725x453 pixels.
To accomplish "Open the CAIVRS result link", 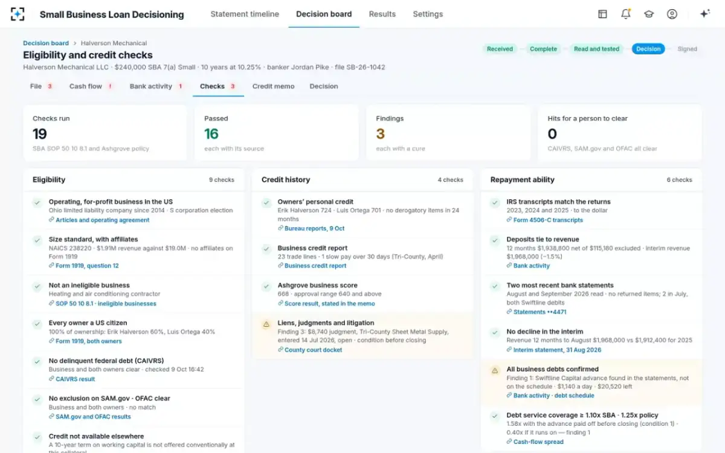I will tap(75, 379).
